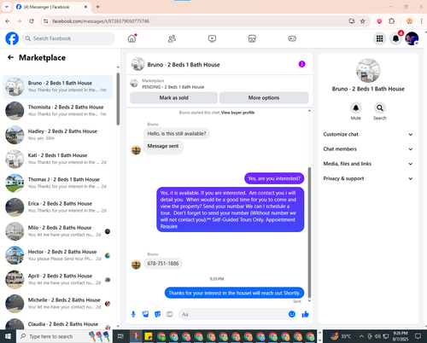Viewport: 427px width, 343px height.
Task: Send a thumbs up like
Action: click(x=305, y=314)
